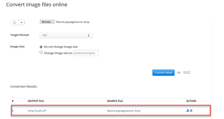The width and height of the screenshot is (224, 119).
Task: Click the RESET link
Action: click(187, 72)
